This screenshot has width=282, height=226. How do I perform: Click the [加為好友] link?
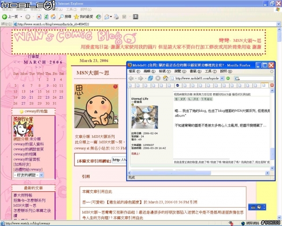tap(22, 164)
